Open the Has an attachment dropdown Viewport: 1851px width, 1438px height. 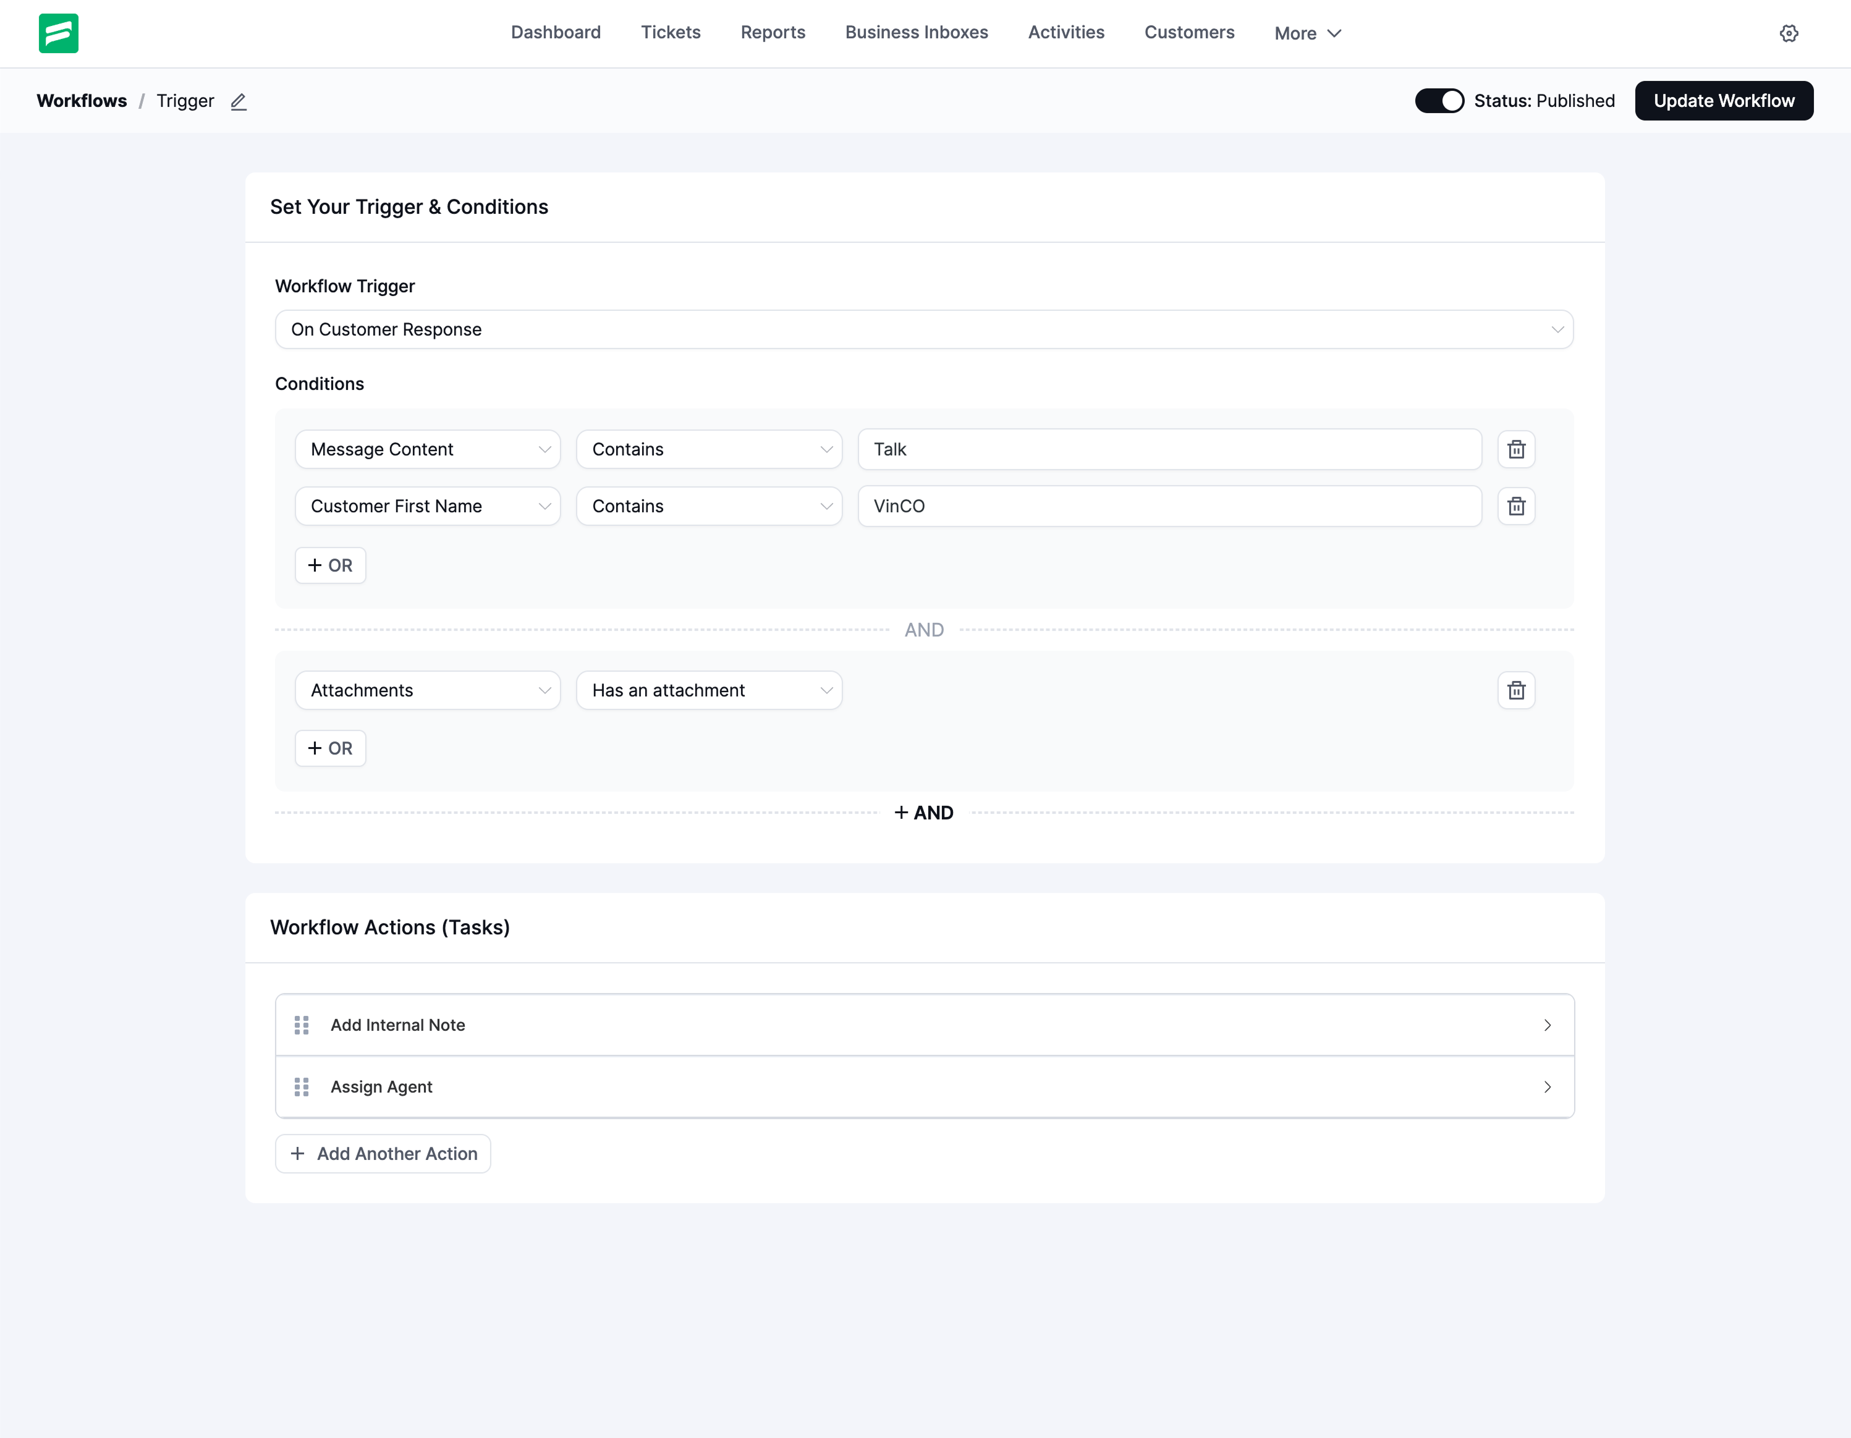(708, 690)
